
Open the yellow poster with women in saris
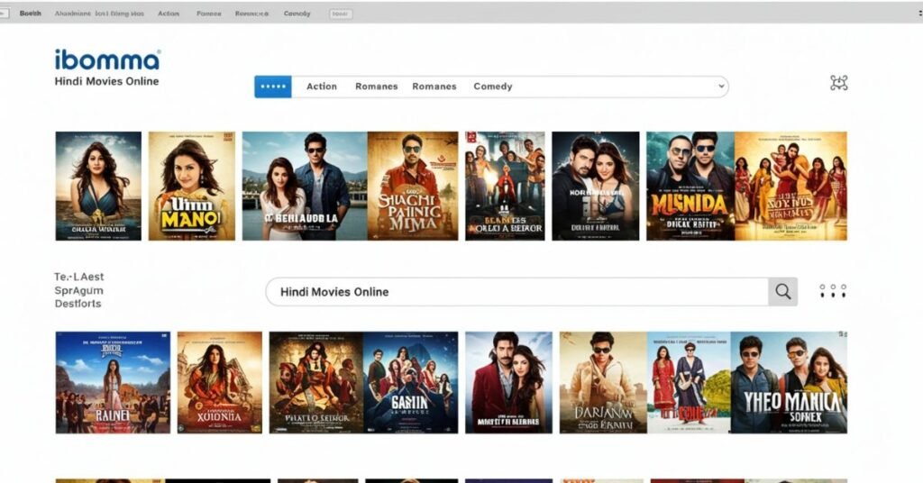[x=790, y=186]
